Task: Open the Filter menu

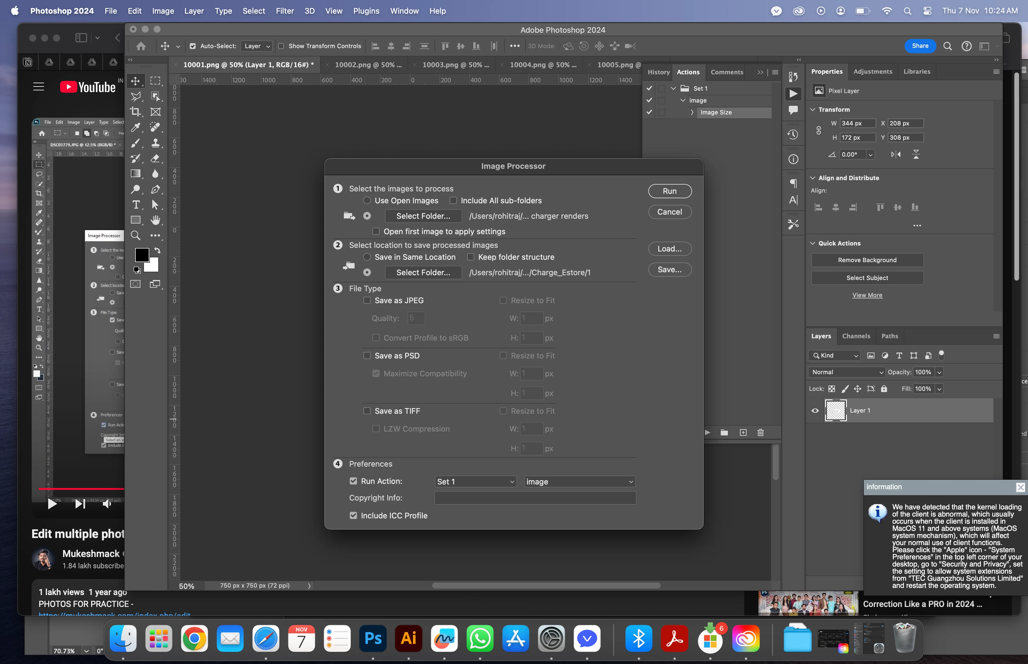Action: [x=284, y=11]
